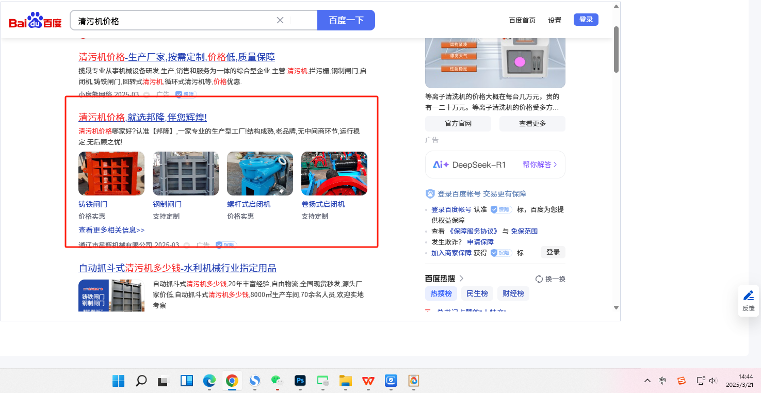The height and width of the screenshot is (393, 761).
Task: Open 百度首页 in the top navigation
Action: (x=522, y=21)
